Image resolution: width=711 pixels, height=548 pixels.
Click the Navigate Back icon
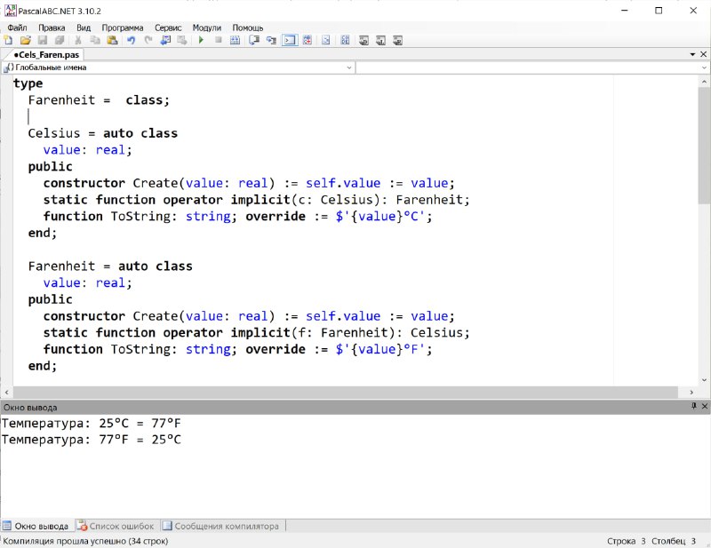pyautogui.click(x=165, y=40)
